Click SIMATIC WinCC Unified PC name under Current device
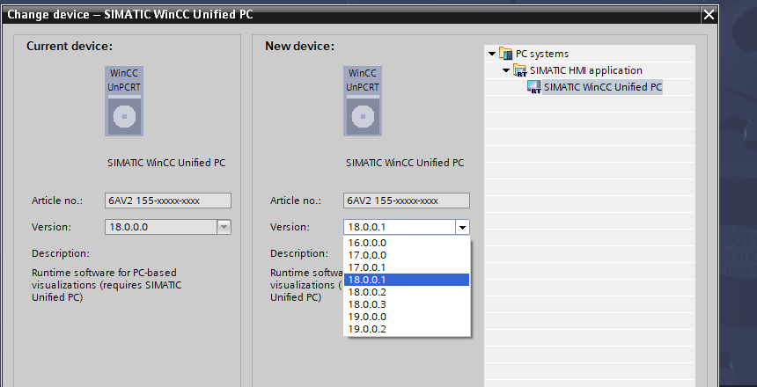 pos(166,163)
